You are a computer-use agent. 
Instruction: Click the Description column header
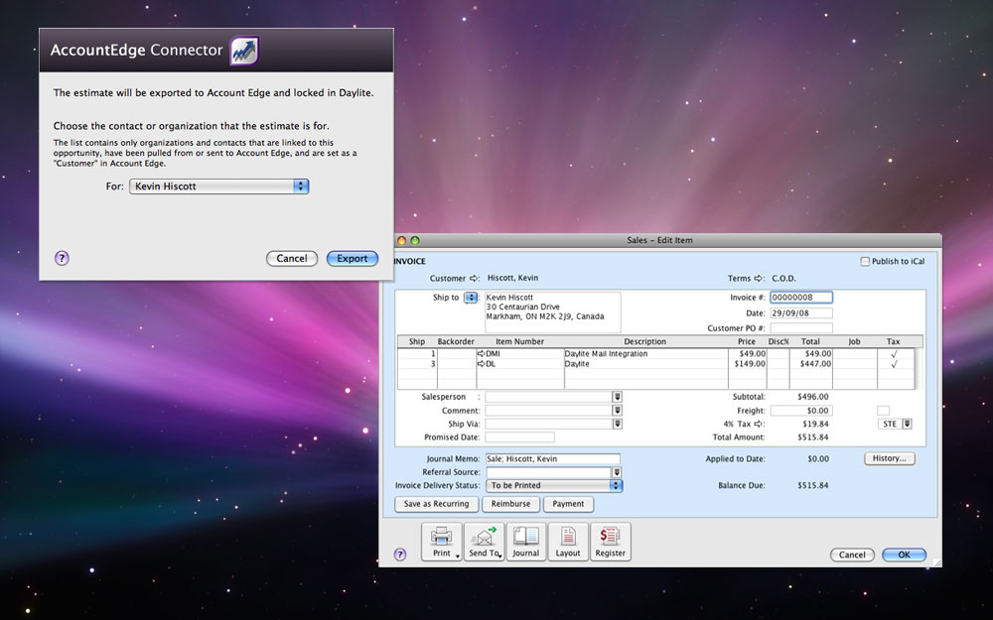(x=645, y=341)
